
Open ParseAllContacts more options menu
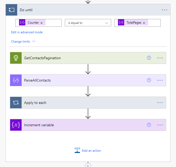tap(160, 80)
